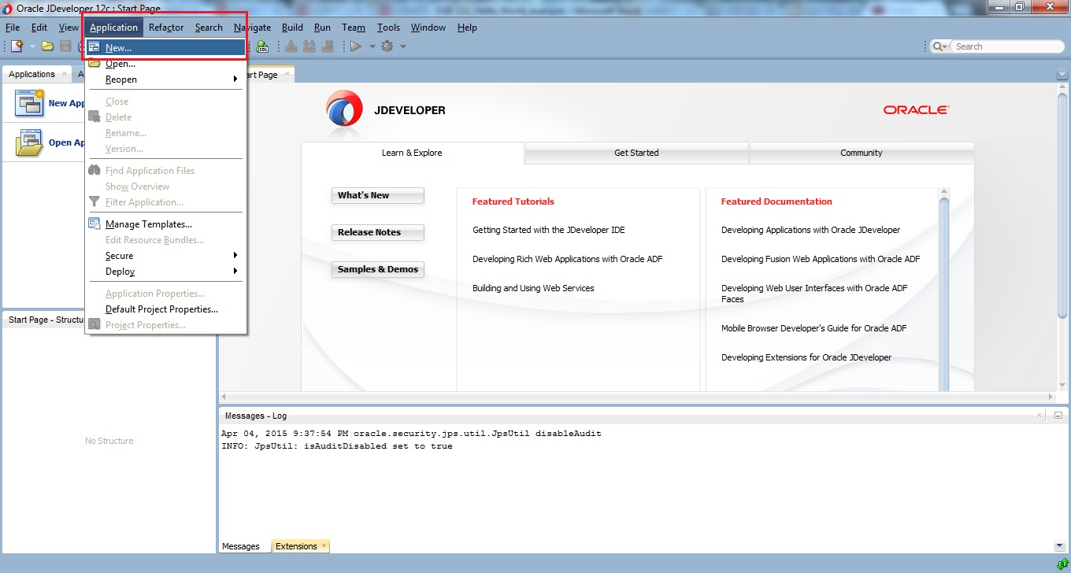Click the Release Notes button
This screenshot has width=1071, height=573.
pos(378,232)
